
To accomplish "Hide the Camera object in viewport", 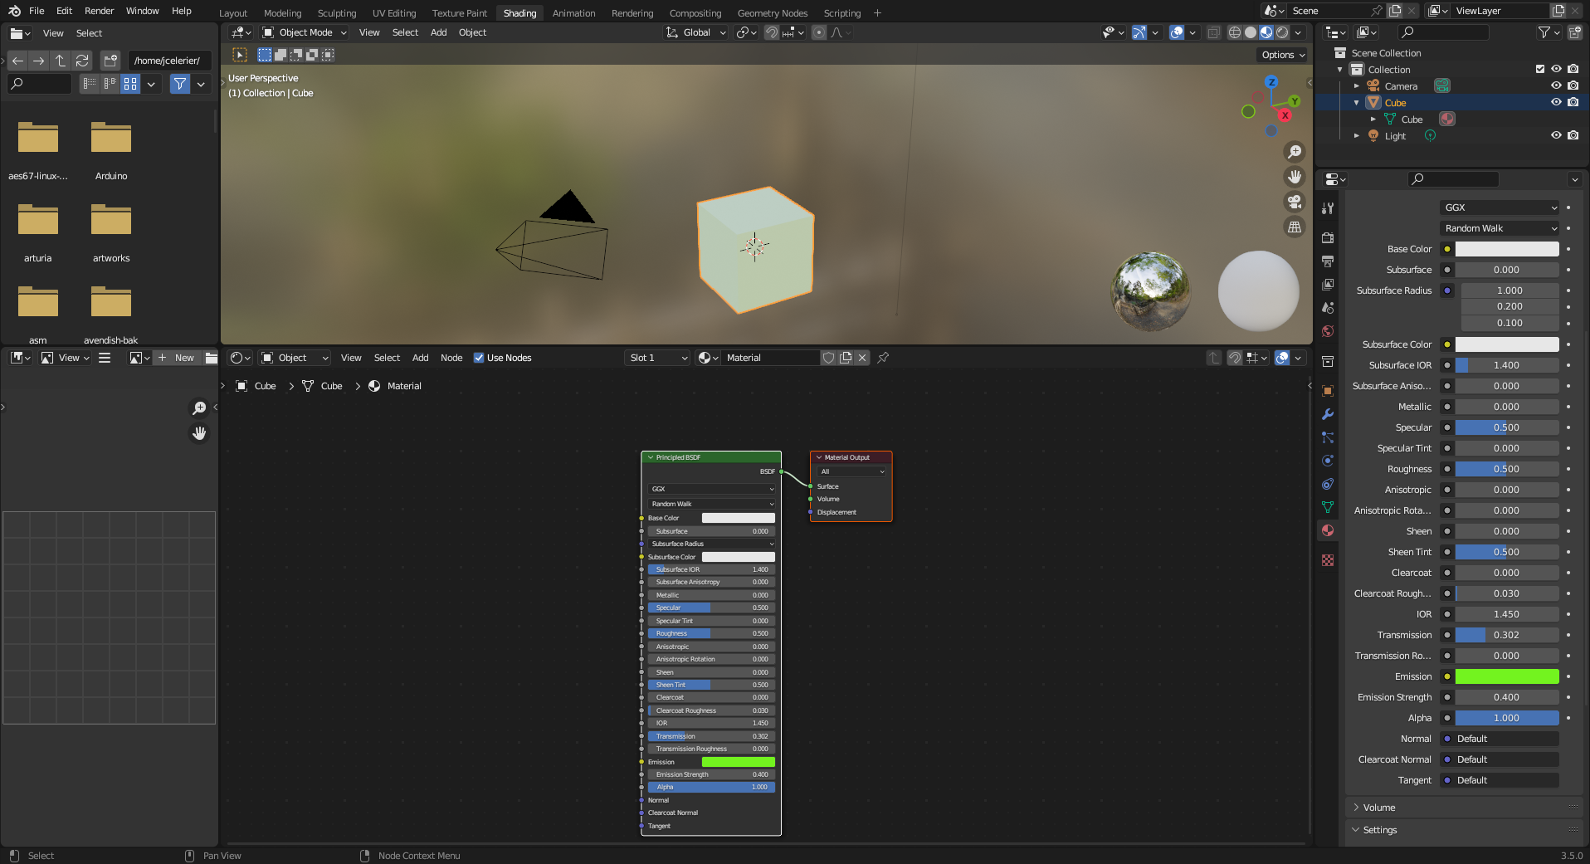I will point(1556,86).
